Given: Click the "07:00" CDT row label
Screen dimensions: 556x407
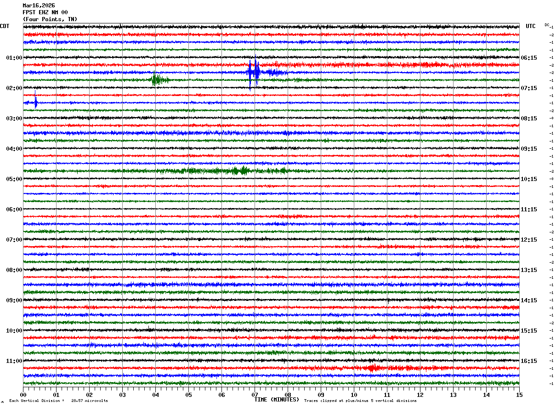Looking at the screenshot, I should 14,240.
